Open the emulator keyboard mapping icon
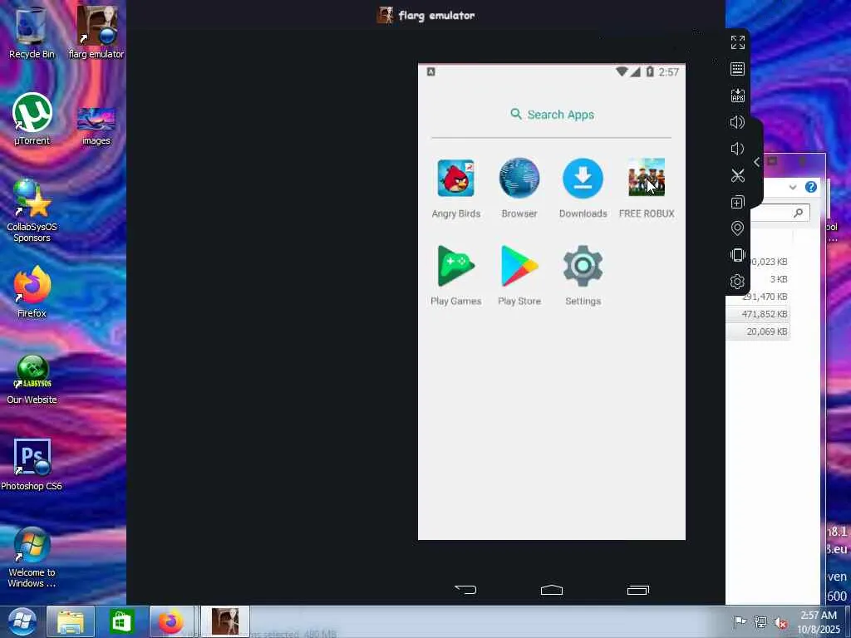Screen dimensions: 851x638 coord(738,68)
